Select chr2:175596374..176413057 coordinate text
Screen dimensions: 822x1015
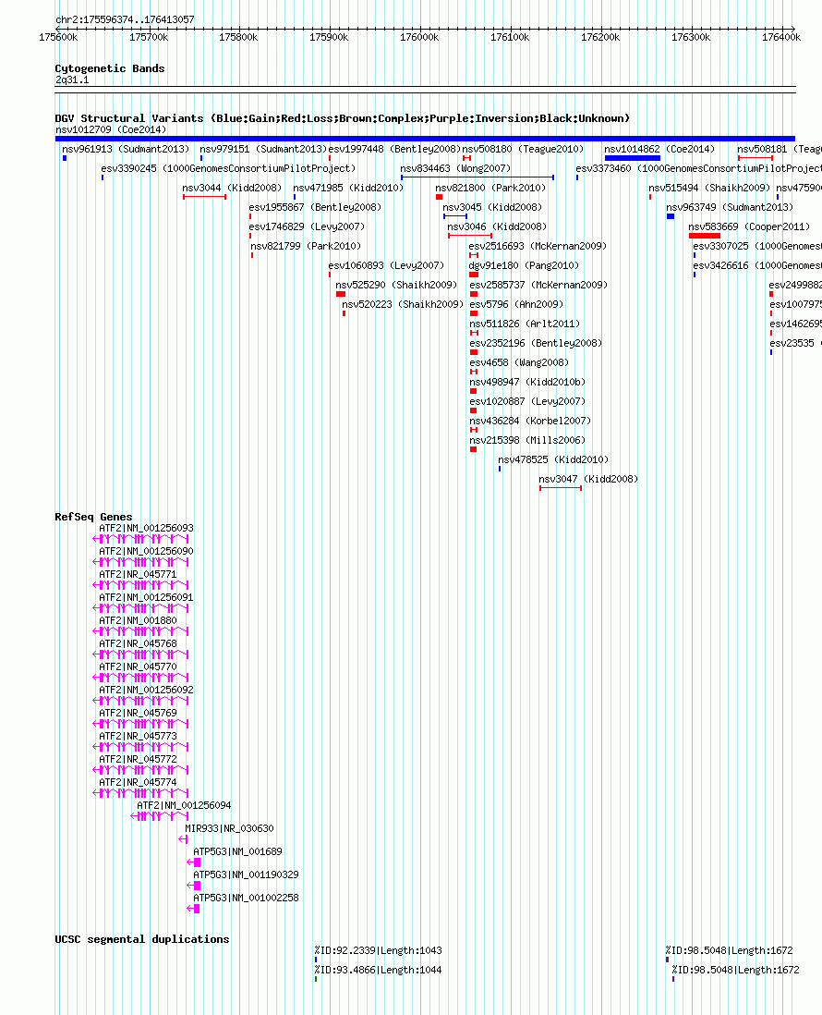click(125, 19)
